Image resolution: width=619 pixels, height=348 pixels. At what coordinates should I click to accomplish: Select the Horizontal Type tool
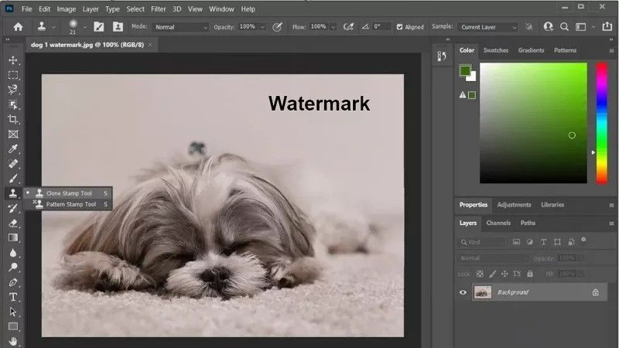(13, 297)
